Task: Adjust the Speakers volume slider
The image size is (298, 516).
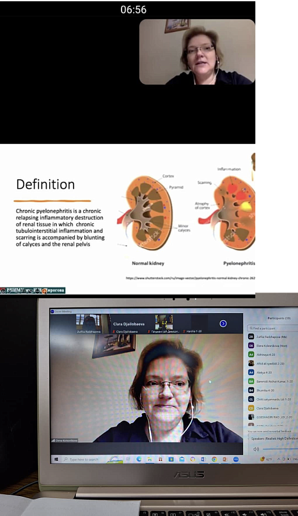Action: coord(280,449)
